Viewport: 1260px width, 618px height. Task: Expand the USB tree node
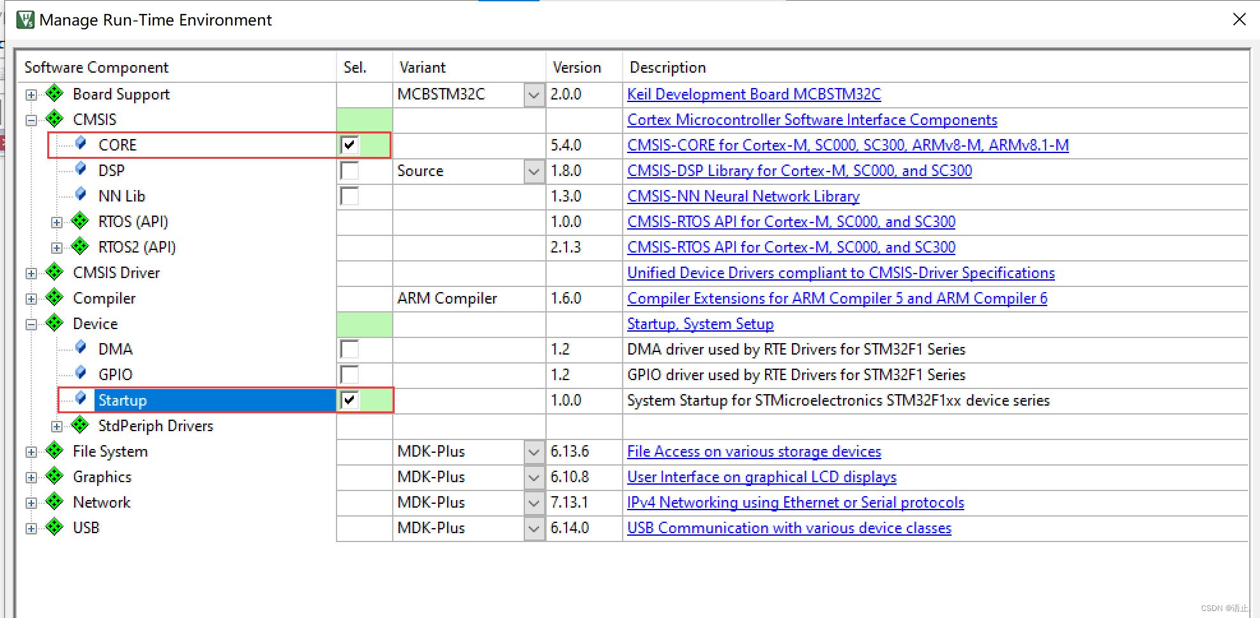tap(31, 529)
